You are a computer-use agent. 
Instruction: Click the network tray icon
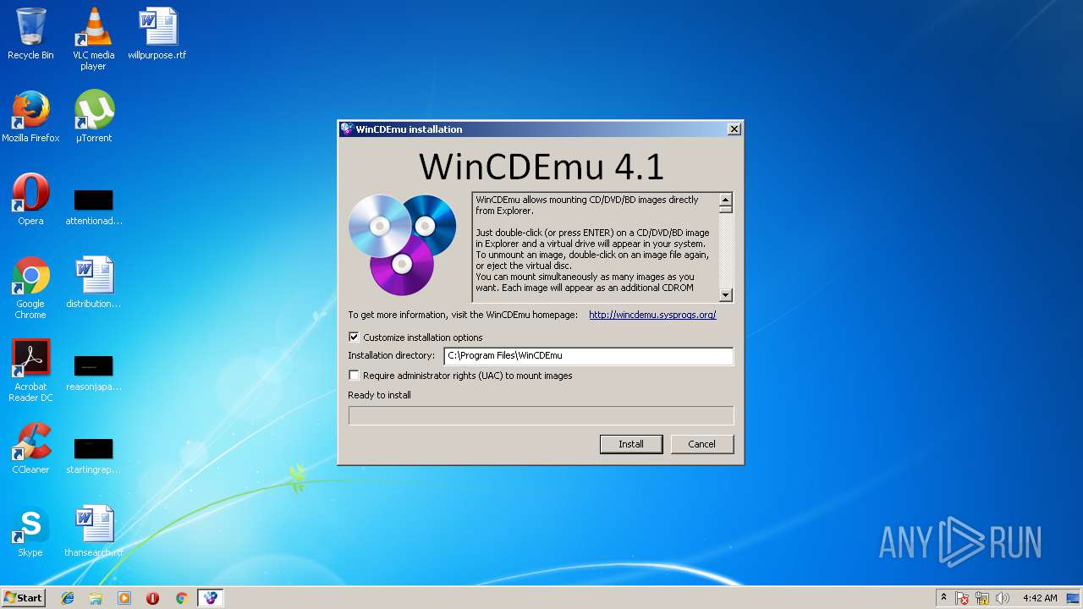click(982, 598)
